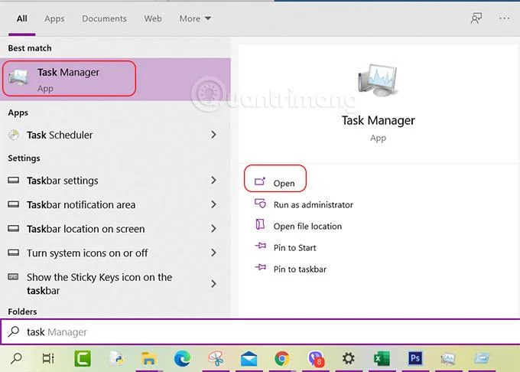Open File Explorer from the taskbar
520x372 pixels.
[148, 359]
